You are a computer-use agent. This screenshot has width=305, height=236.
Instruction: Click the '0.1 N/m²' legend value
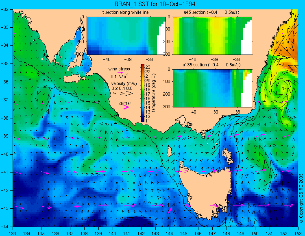pos(120,76)
